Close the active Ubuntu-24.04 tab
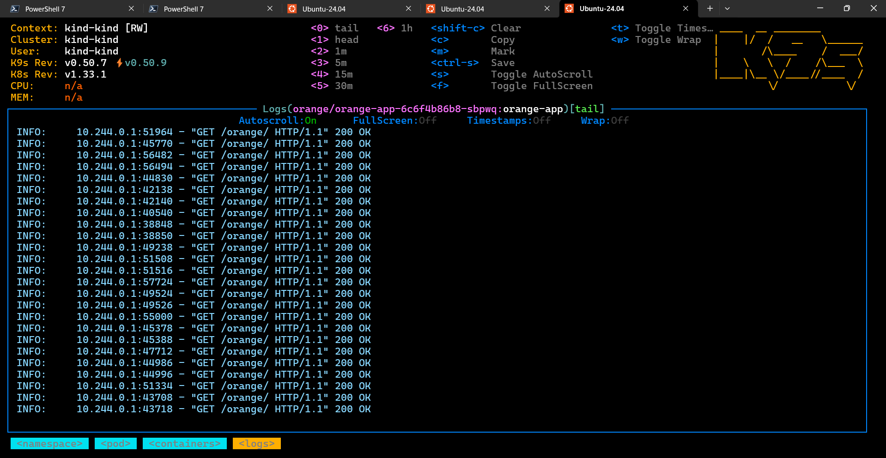Viewport: 886px width, 458px height. point(686,9)
